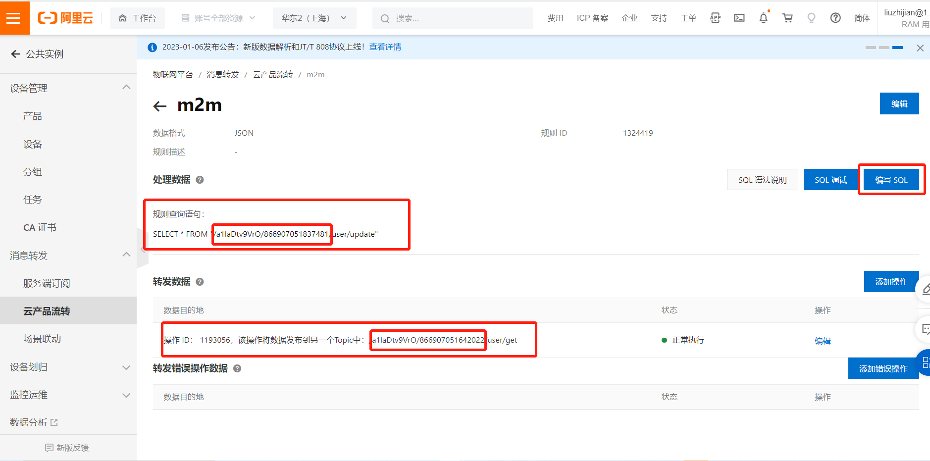Open 查看详情 announcement link

[x=385, y=47]
